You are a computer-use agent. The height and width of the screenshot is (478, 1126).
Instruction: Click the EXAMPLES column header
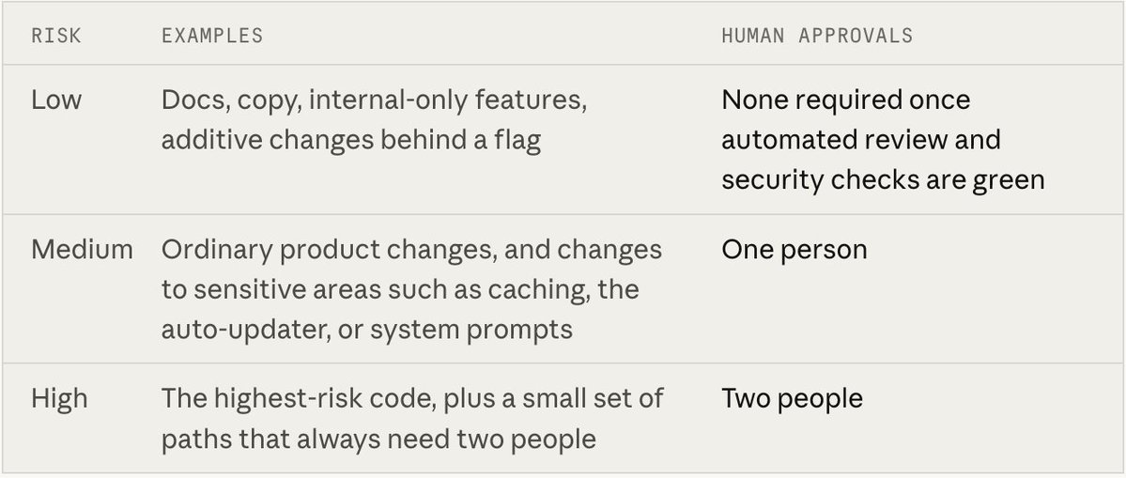point(212,35)
